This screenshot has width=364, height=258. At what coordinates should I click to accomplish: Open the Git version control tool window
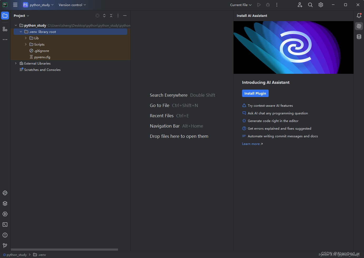[x=5, y=246]
